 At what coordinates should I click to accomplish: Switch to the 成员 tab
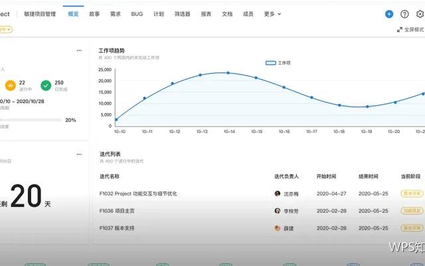click(248, 14)
